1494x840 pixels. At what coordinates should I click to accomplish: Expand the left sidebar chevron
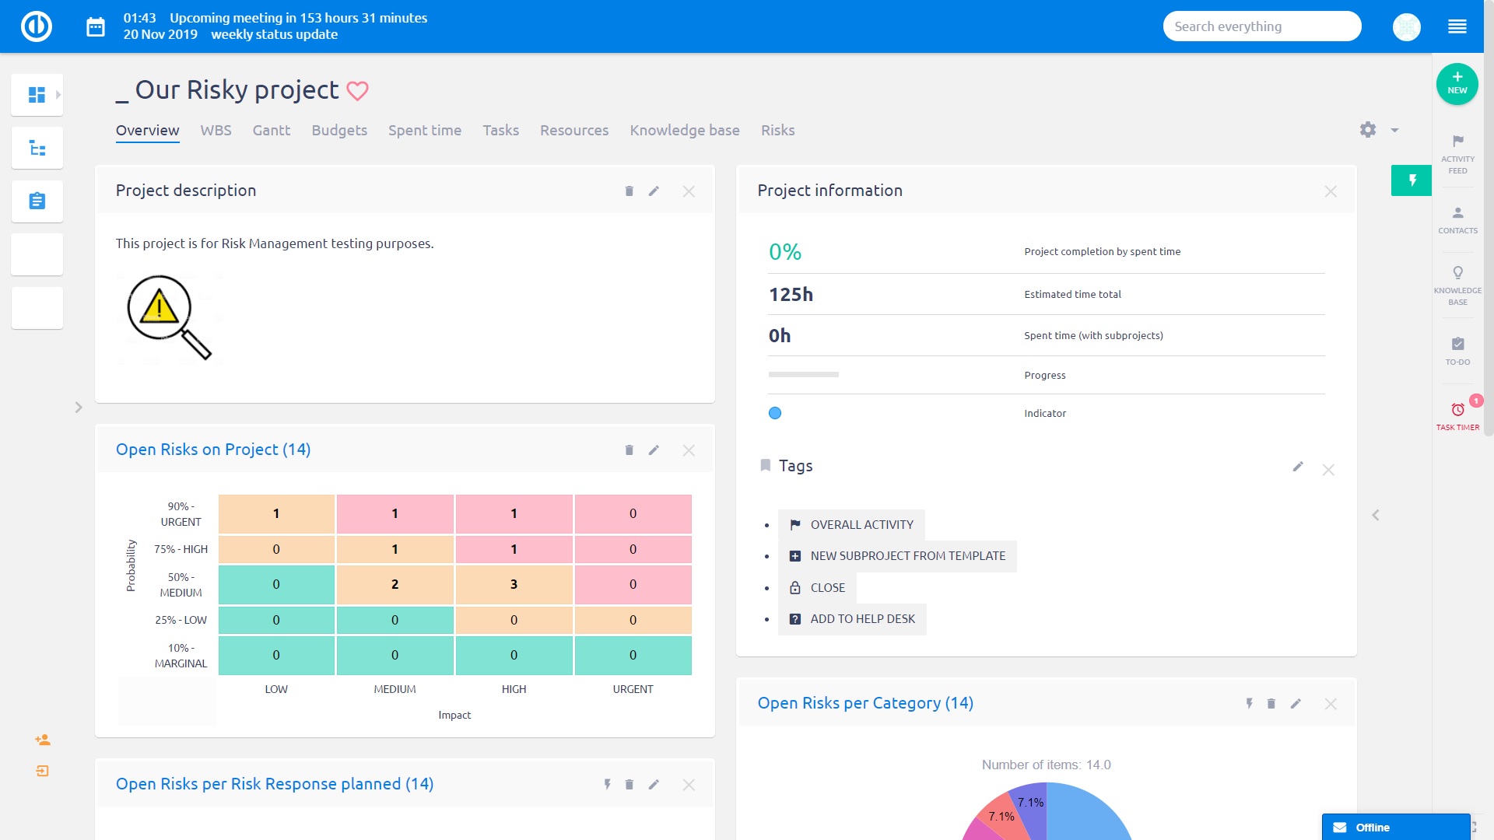click(x=79, y=408)
